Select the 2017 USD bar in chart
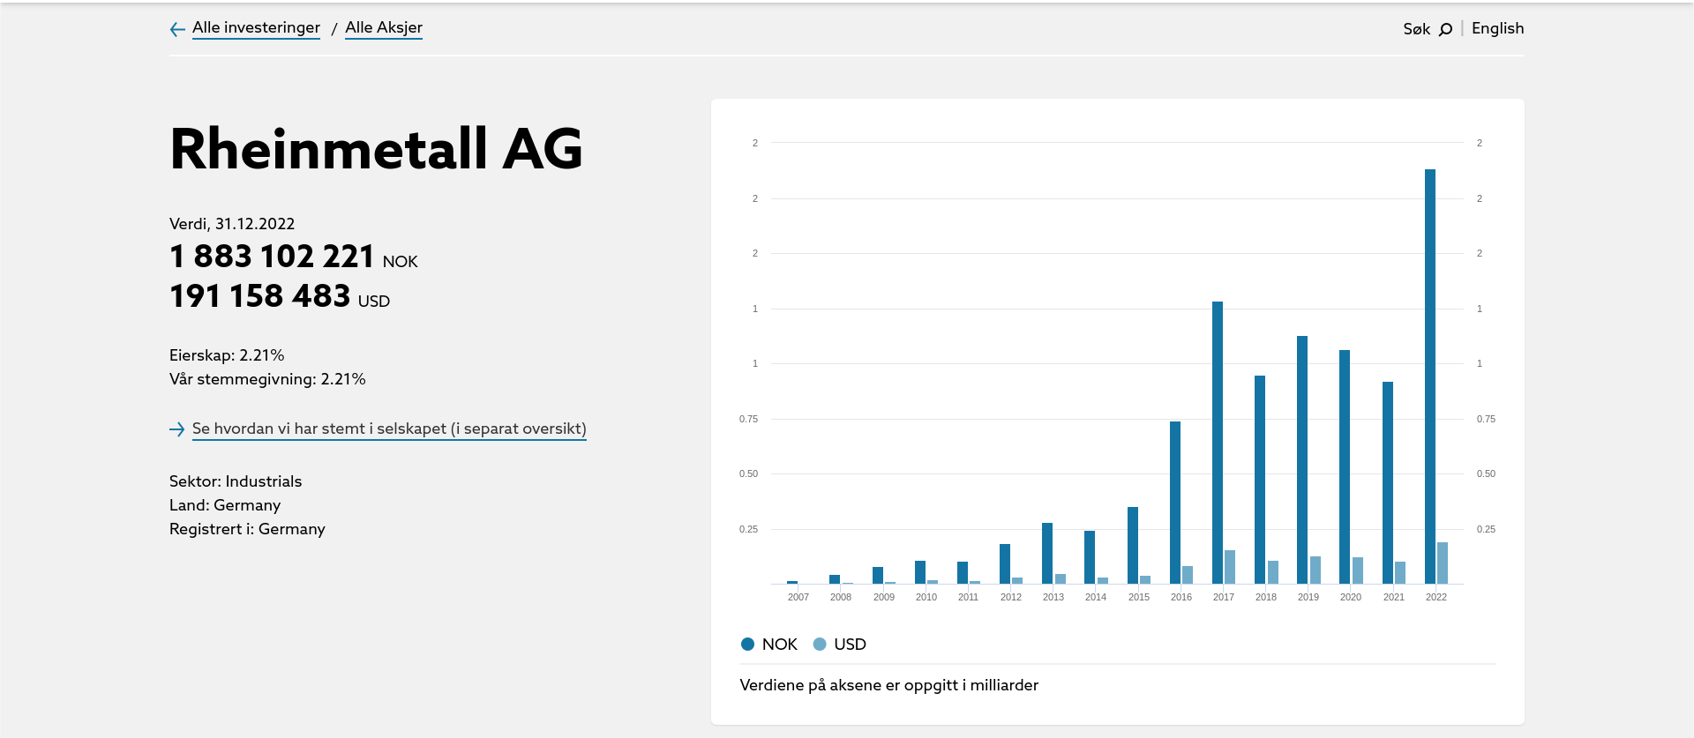Image resolution: width=1694 pixels, height=738 pixels. 1230,567
